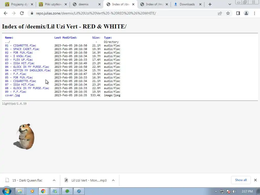Open the cover.jpg image file

tap(12, 95)
